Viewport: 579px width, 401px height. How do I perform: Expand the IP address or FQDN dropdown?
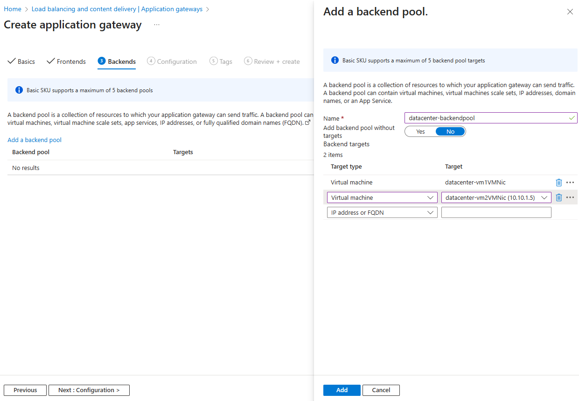[382, 213]
